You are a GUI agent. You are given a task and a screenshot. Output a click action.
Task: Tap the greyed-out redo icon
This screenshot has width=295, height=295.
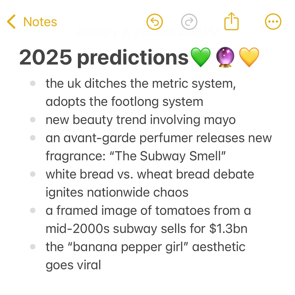point(189,22)
